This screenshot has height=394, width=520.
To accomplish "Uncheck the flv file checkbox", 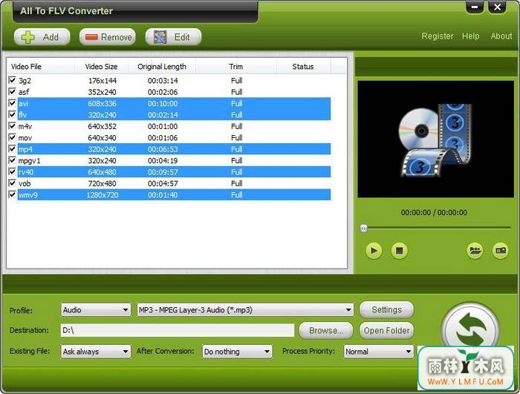I will pyautogui.click(x=13, y=114).
